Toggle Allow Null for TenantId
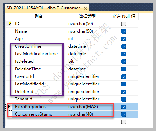The height and width of the screenshot is (131, 156). 124,99
